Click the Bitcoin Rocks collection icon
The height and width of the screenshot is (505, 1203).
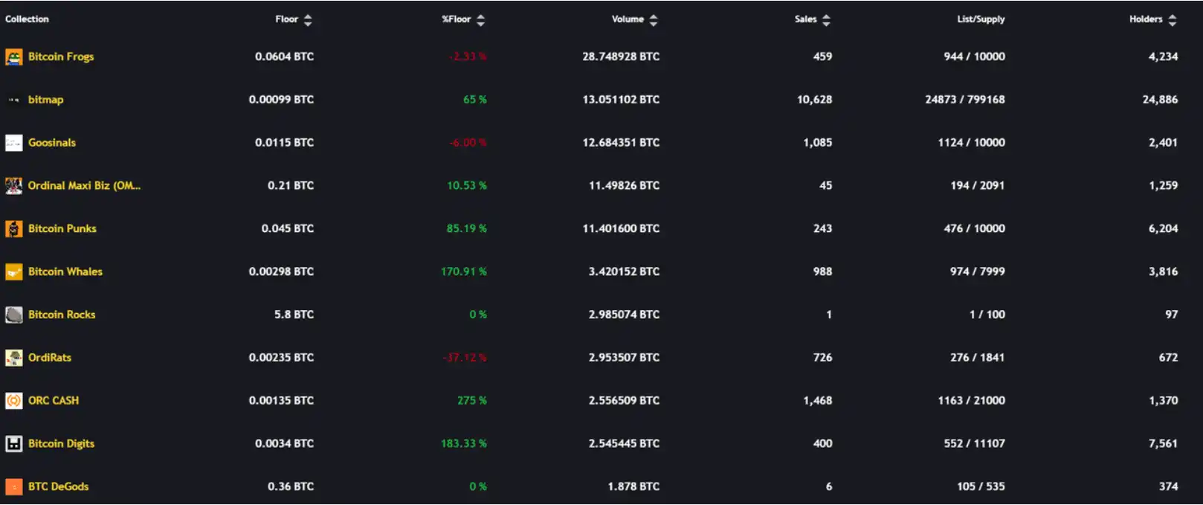13,315
